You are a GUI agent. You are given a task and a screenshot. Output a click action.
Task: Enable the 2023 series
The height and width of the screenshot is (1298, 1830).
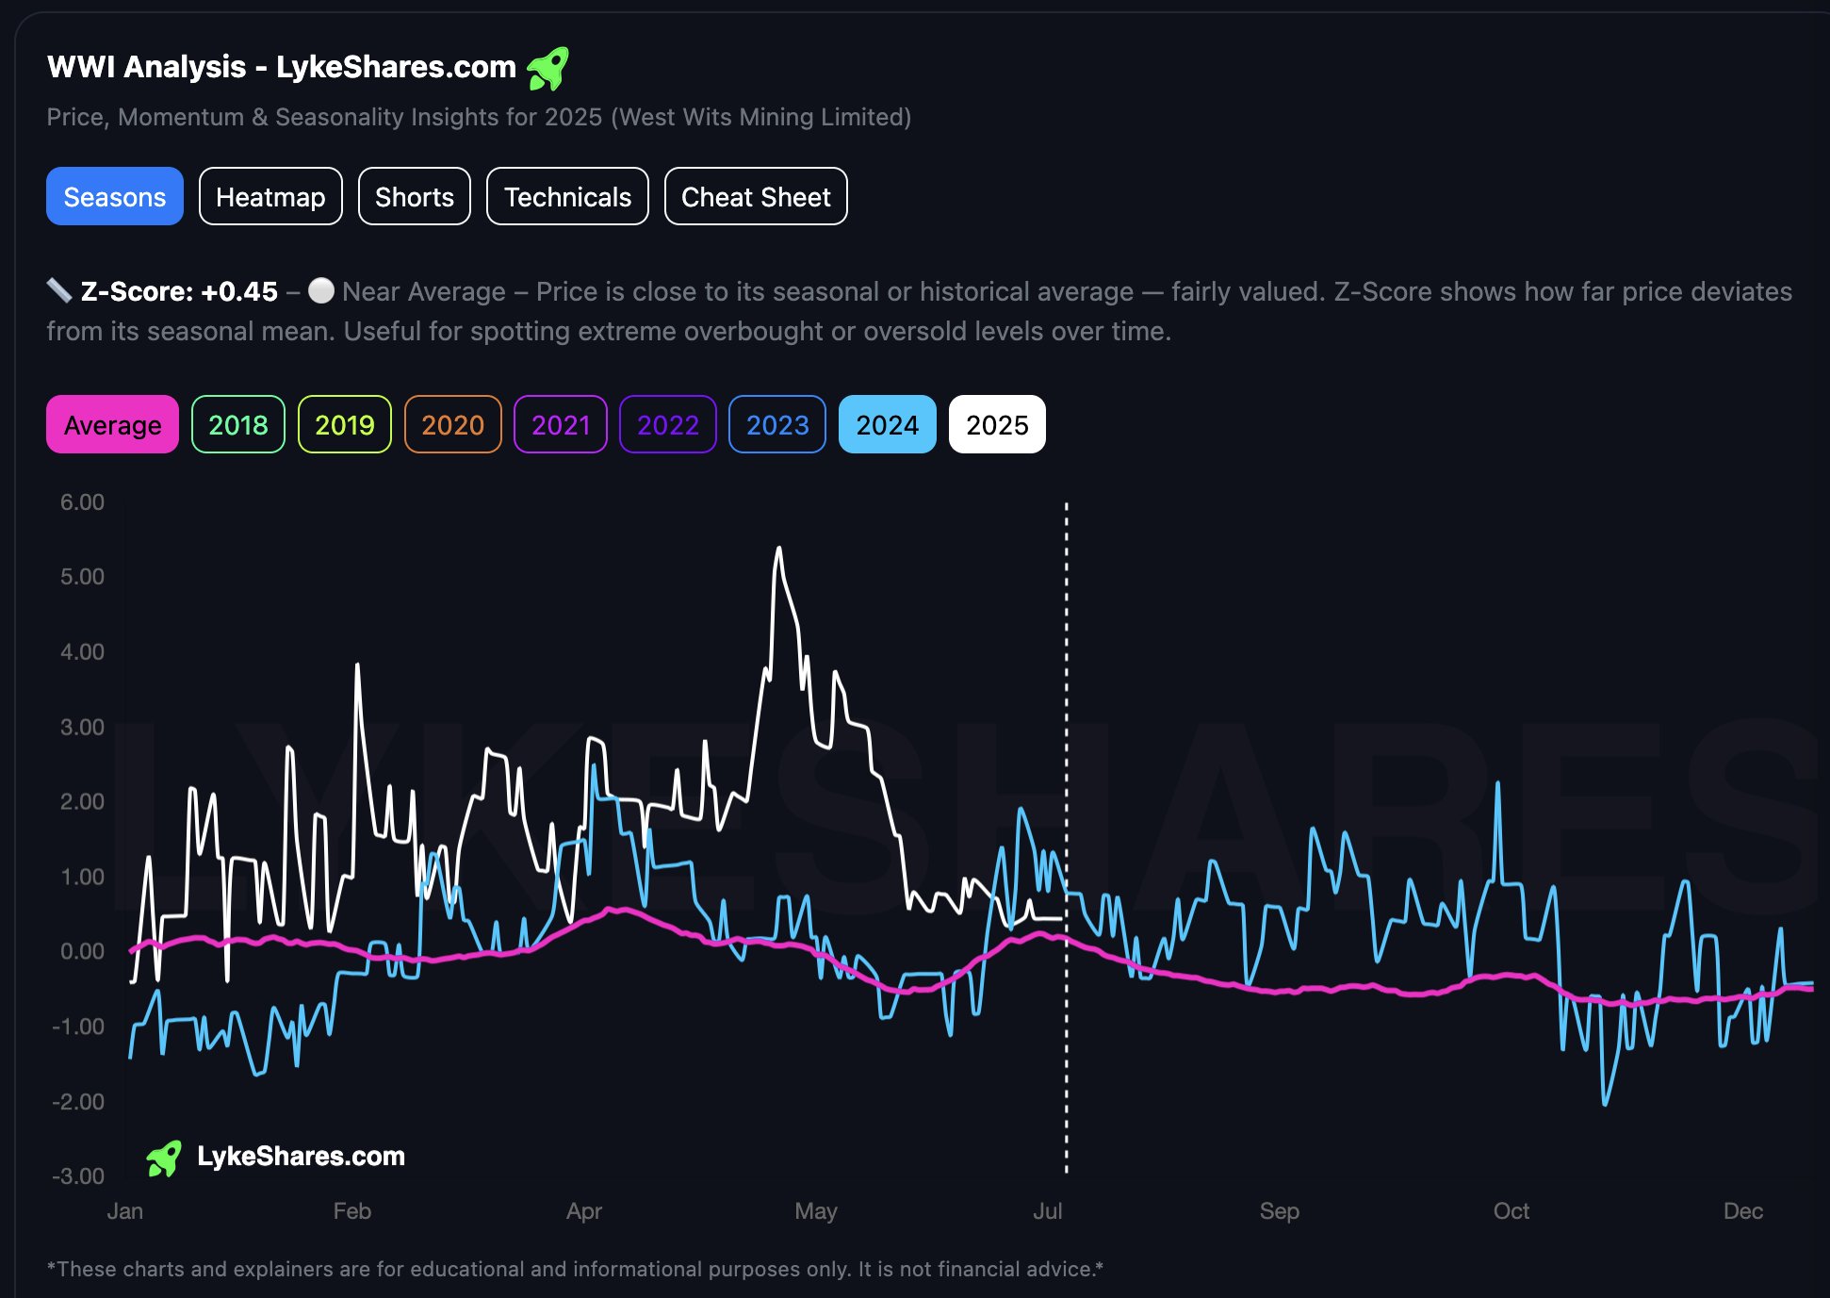[x=777, y=424]
